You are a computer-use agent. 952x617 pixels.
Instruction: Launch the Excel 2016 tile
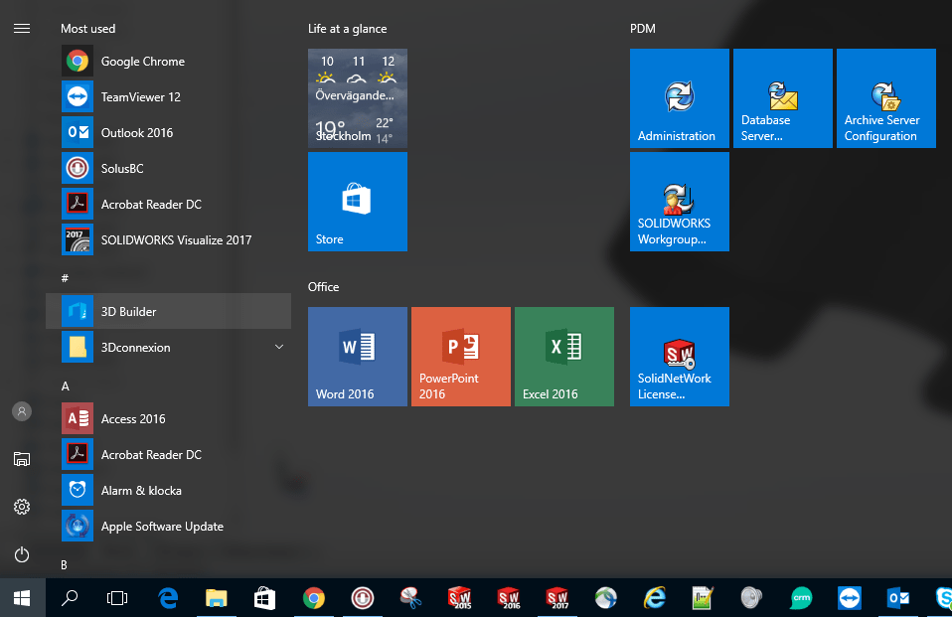[564, 357]
